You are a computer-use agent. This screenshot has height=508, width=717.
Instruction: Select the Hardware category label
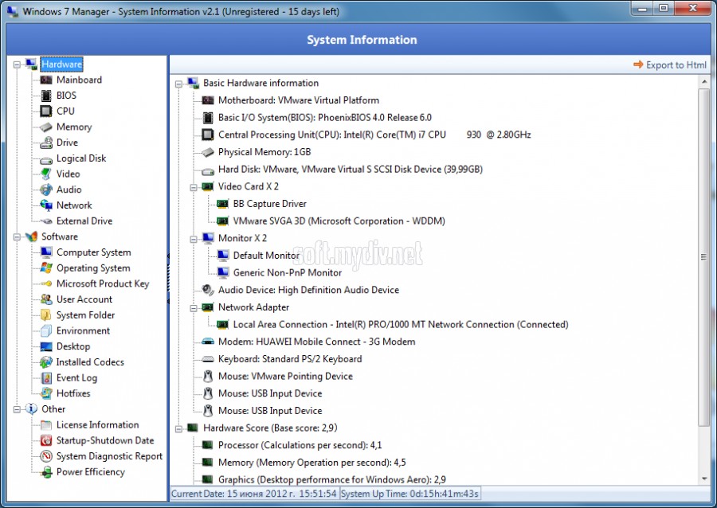(61, 64)
